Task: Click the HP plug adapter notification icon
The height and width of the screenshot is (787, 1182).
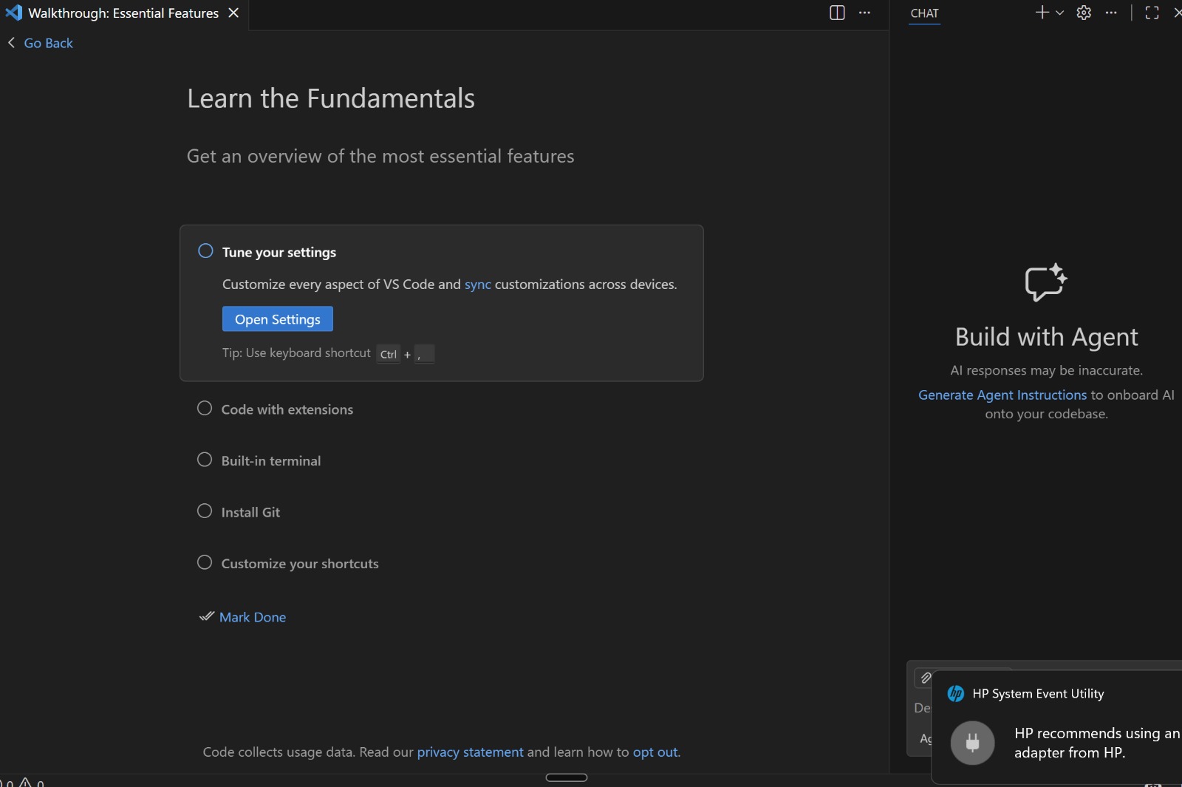Action: click(972, 743)
